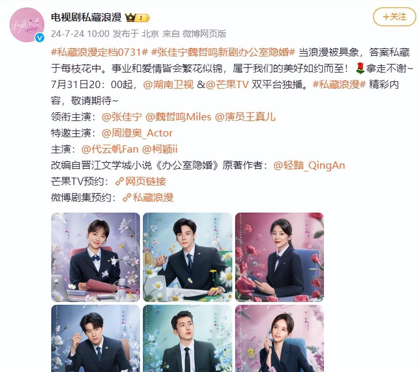This screenshot has width=419, height=372.
Task: View the first poster of woman in purple
Action: 96,257
